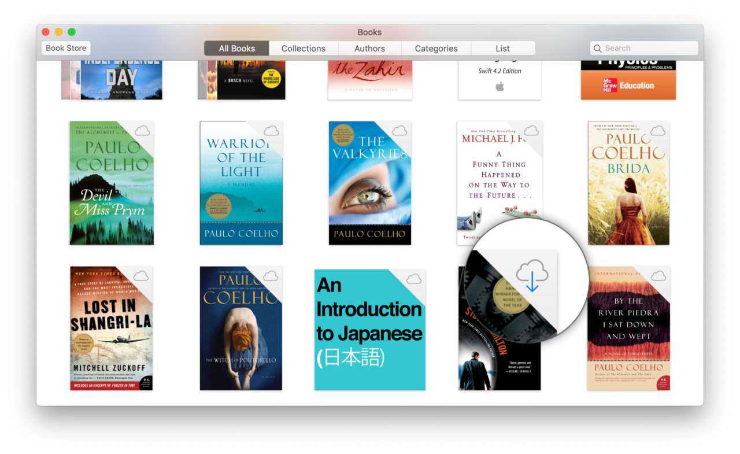Open the Swift 4.2 Edition book

pyautogui.click(x=499, y=80)
